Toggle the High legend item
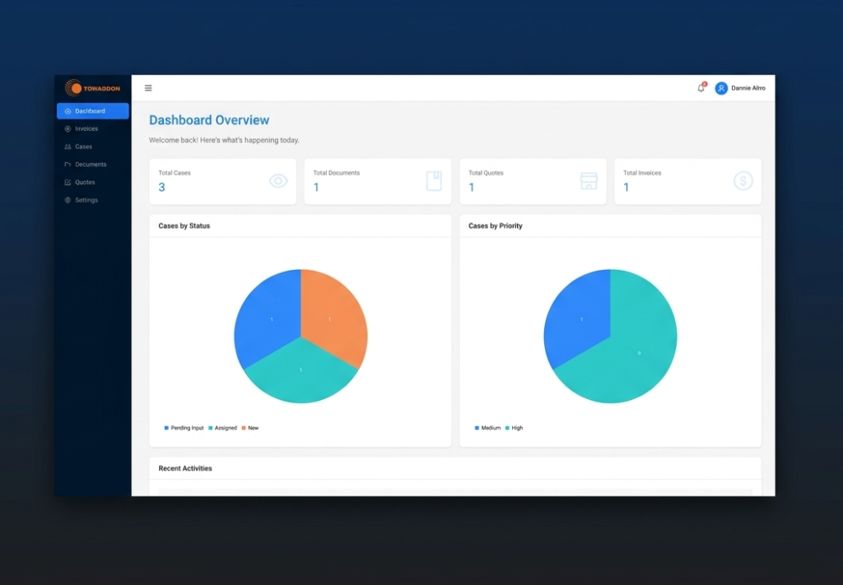Viewport: 843px width, 585px height. pos(514,428)
